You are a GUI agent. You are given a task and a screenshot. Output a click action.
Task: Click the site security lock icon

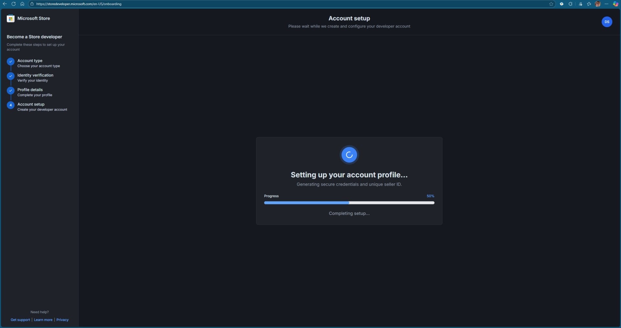pyautogui.click(x=32, y=4)
